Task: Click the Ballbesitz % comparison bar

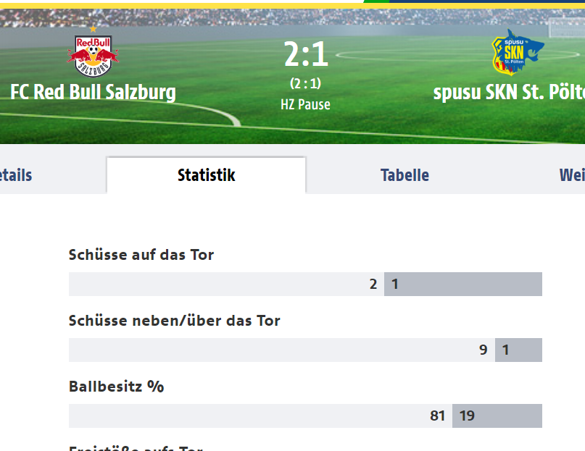Action: tap(306, 416)
